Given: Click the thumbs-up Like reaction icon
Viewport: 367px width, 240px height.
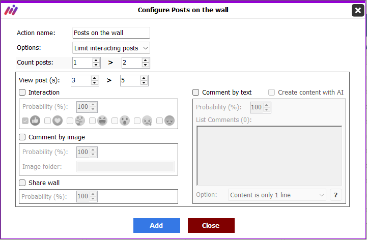Looking at the screenshot, I should pyautogui.click(x=35, y=121).
